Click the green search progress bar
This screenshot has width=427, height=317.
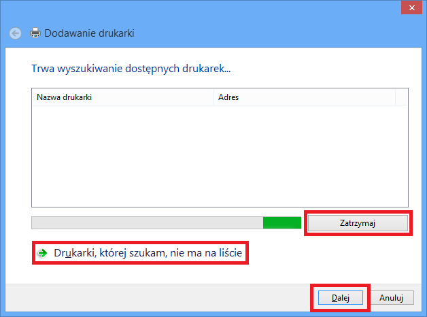166,223
